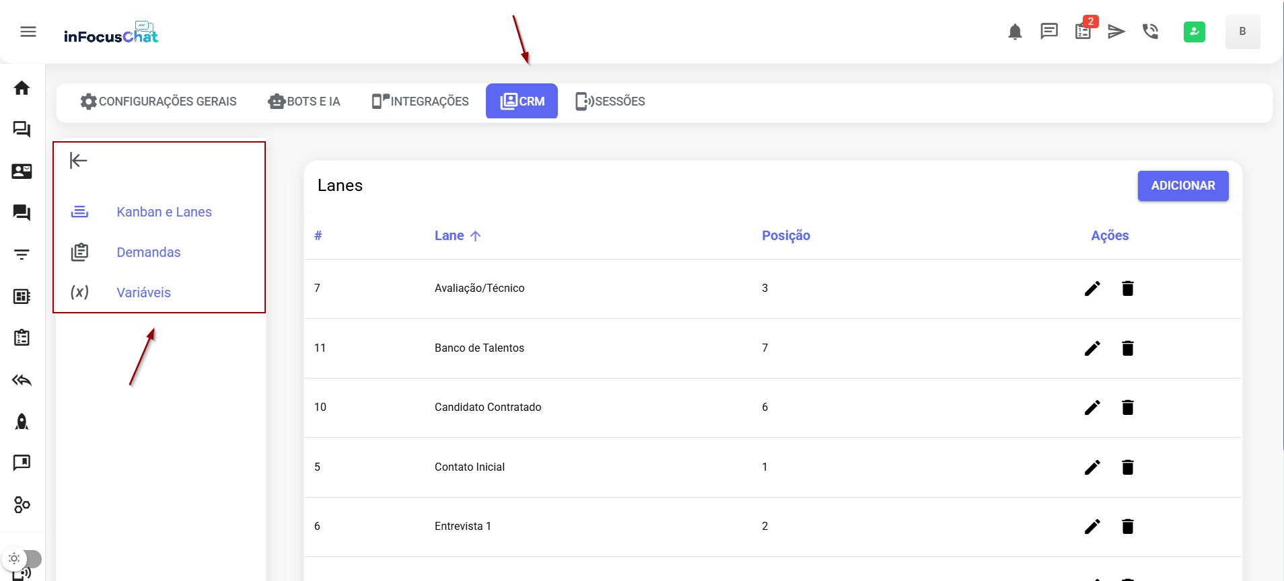Image resolution: width=1284 pixels, height=581 pixels.
Task: Collapse the CRM side panel
Action: tap(79, 161)
